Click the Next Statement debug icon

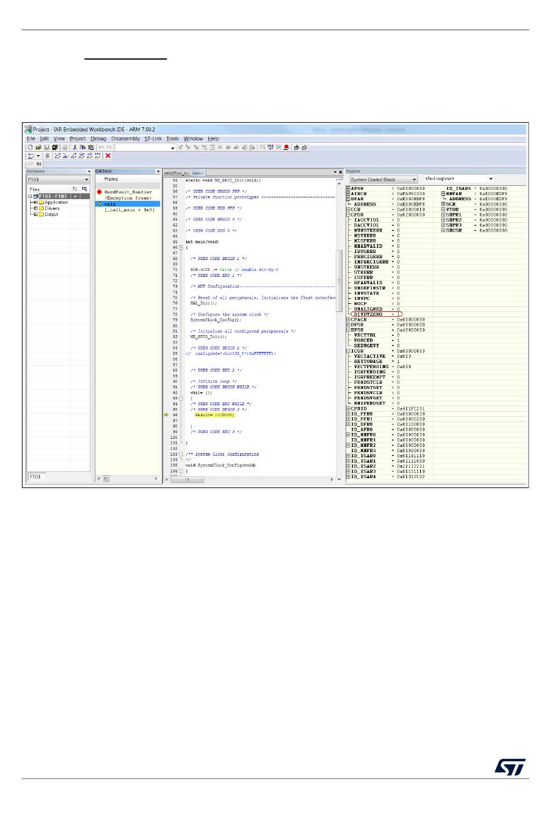82,156
